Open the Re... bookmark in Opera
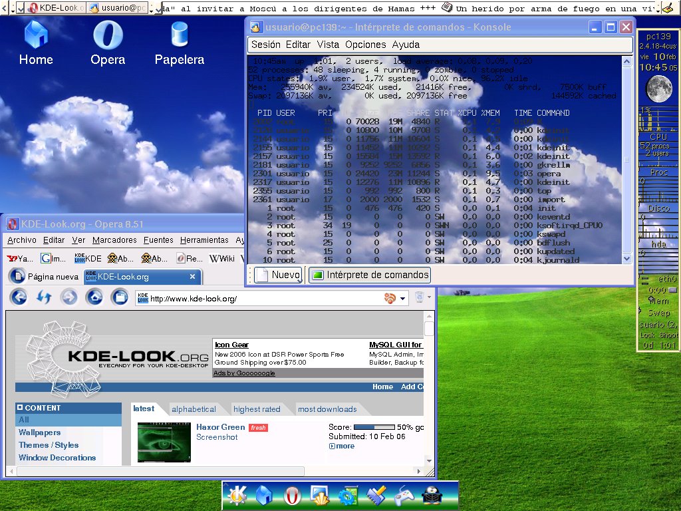This screenshot has width=681, height=511. point(190,259)
